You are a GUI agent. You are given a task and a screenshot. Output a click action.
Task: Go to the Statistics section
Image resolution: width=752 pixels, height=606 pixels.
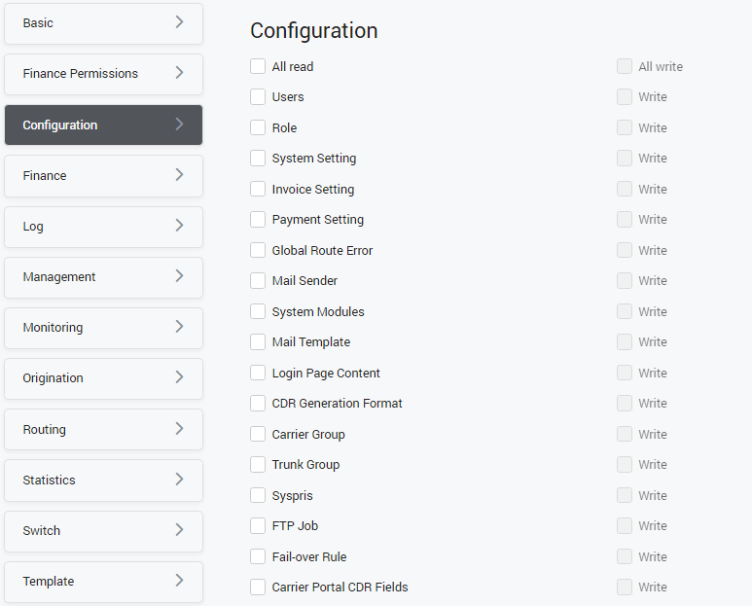tap(103, 480)
